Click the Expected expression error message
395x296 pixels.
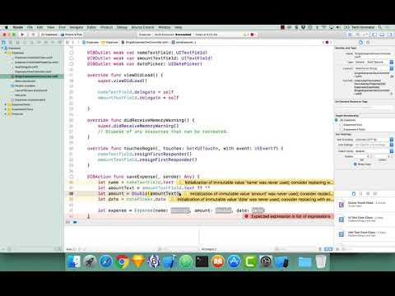[x=288, y=216]
